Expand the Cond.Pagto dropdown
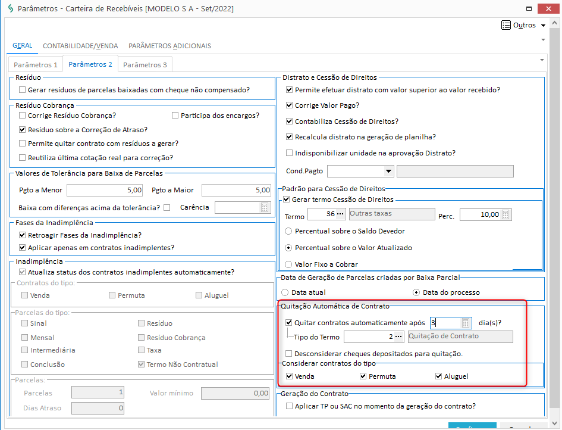Image resolution: width=562 pixels, height=430 pixels. 388,172
